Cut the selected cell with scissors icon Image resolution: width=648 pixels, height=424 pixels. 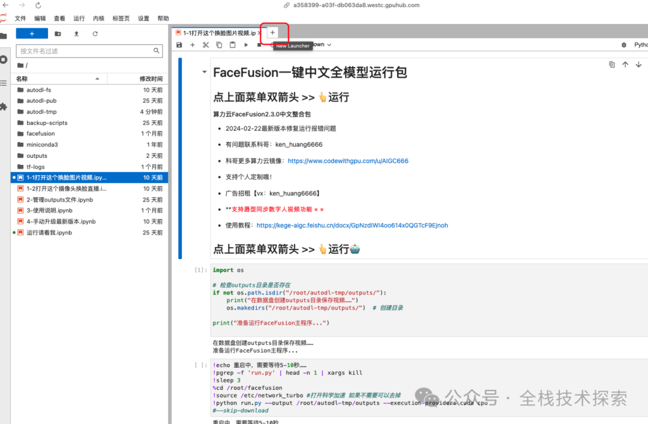(205, 44)
